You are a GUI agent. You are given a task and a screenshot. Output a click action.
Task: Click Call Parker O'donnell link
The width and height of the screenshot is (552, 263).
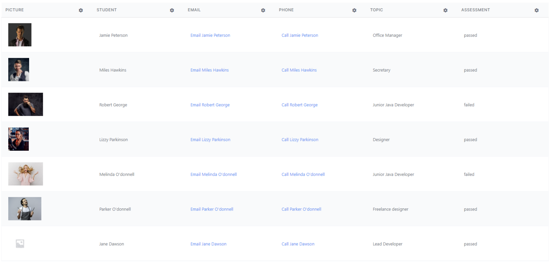(301, 209)
